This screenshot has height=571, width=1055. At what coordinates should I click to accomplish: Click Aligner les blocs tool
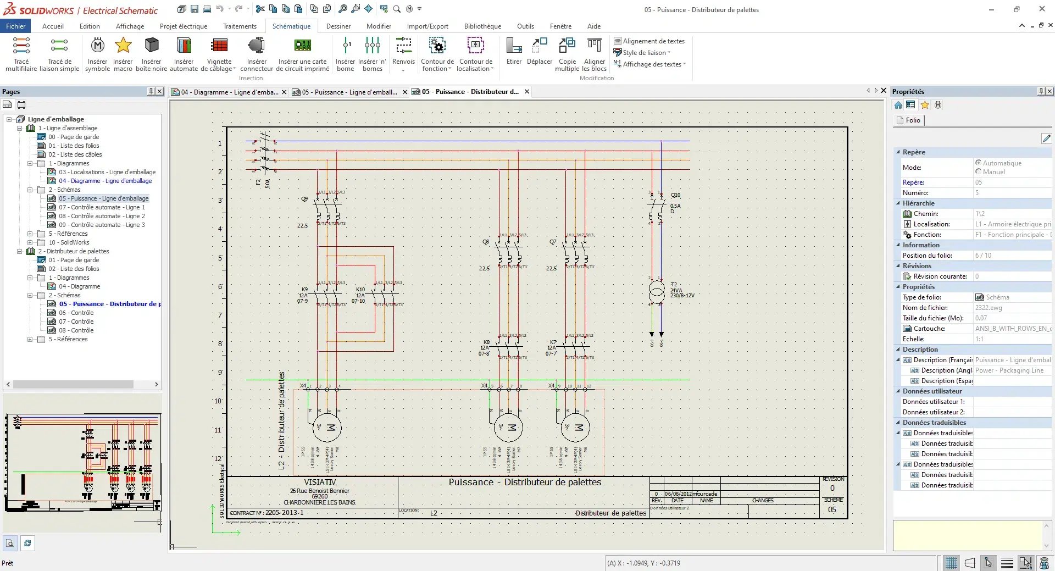point(595,54)
